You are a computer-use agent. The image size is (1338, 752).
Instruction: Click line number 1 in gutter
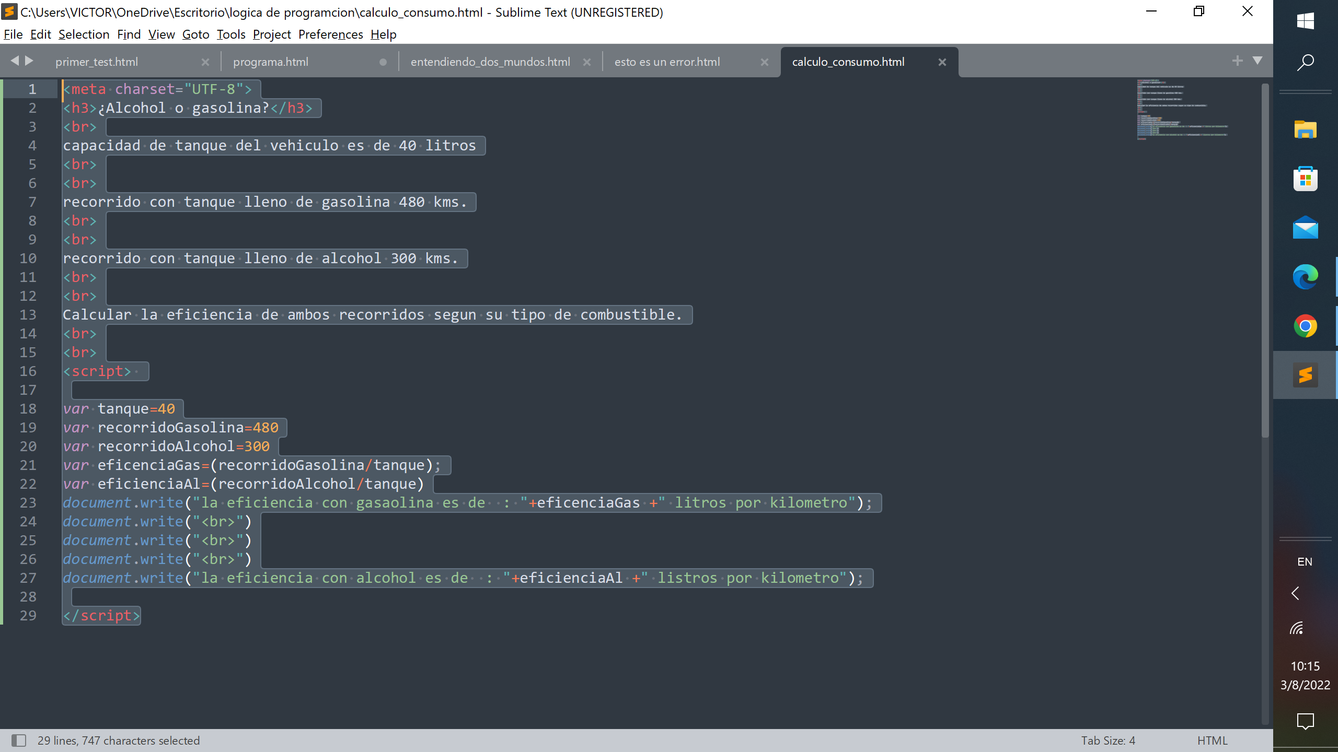(x=32, y=89)
